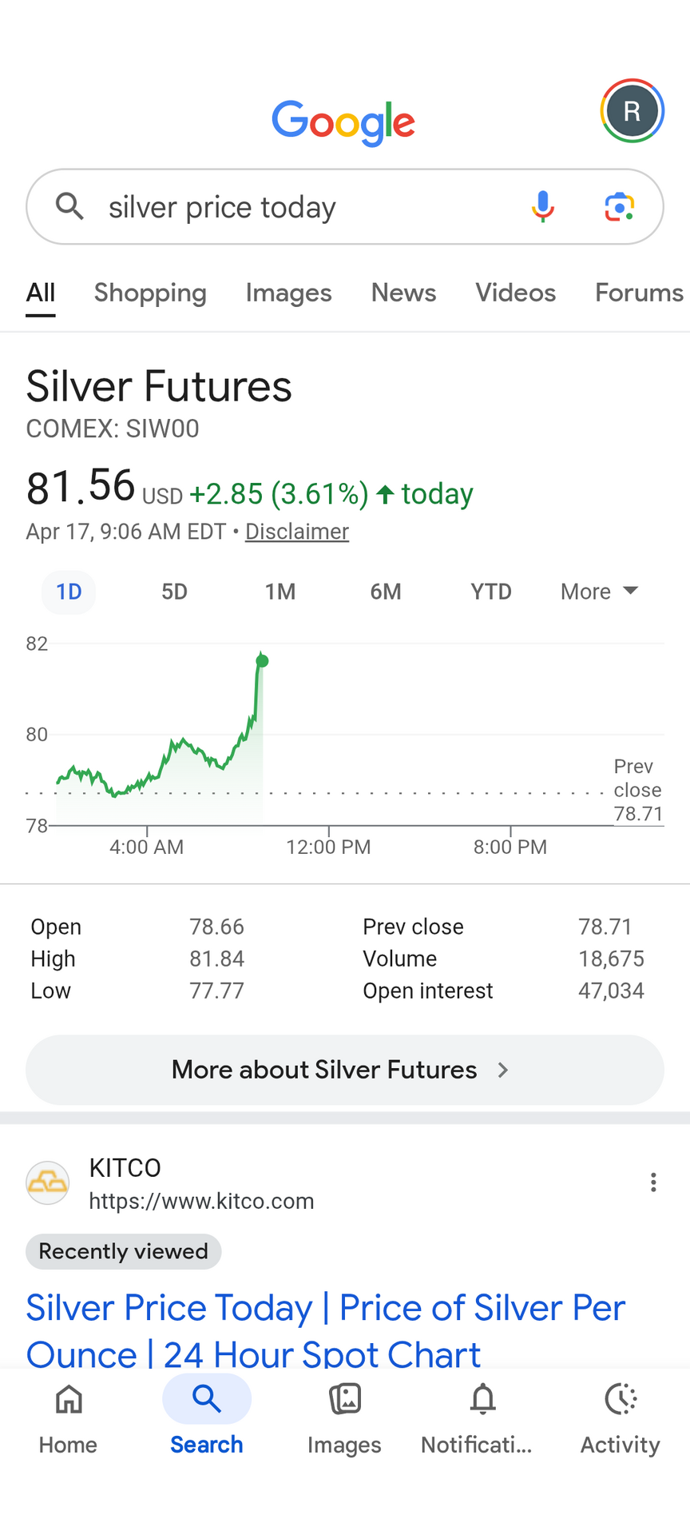Expand More about Silver Futures
The width and height of the screenshot is (690, 1535).
pos(344,1070)
